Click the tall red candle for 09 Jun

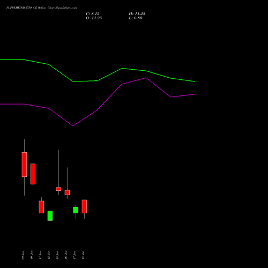pyautogui.click(x=24, y=165)
